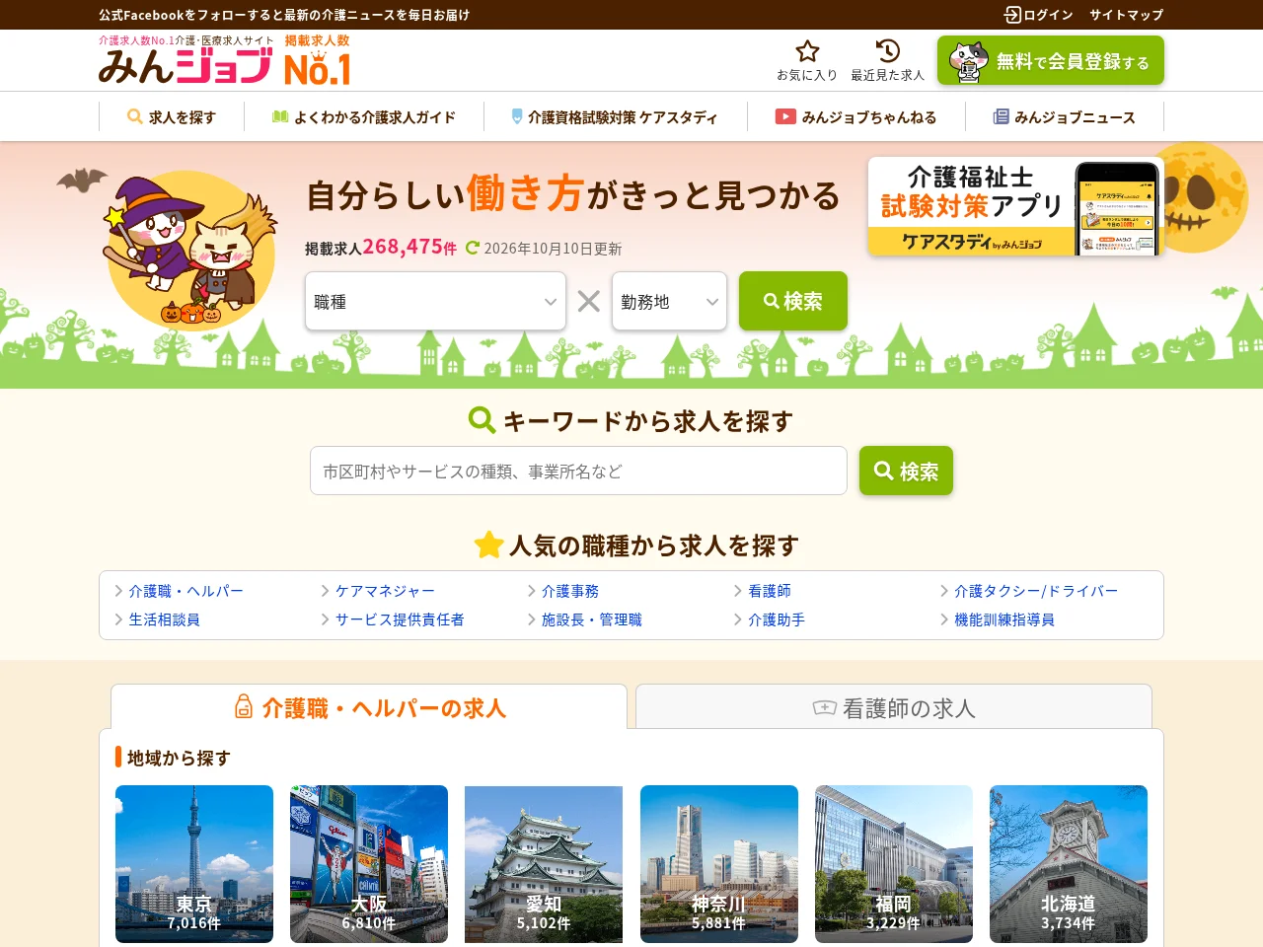Select the 神奈川 region thumbnail

(x=719, y=864)
